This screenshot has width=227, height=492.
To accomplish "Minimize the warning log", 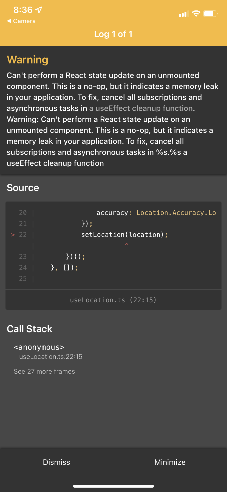I will [x=170, y=462].
